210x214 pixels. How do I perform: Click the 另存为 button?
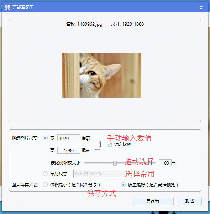click(153, 202)
